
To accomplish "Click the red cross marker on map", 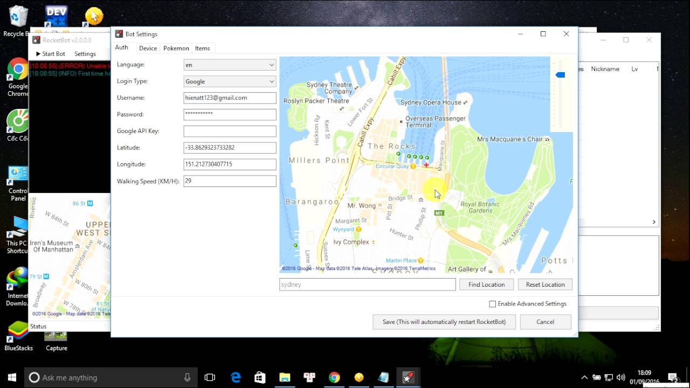I will point(426,164).
